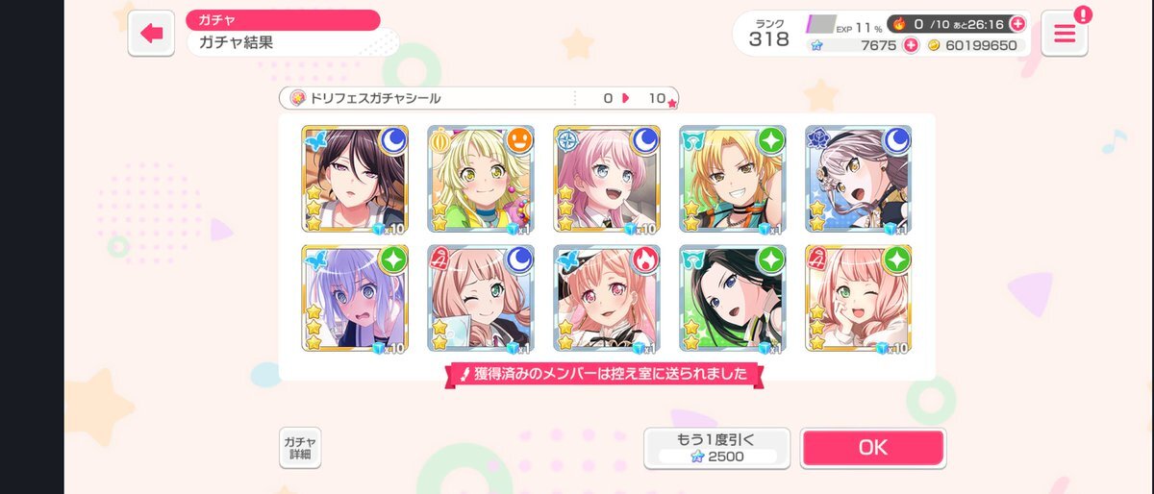Viewport: 1154px width, 494px height.
Task: Select the blonde grinning card with green attribute
Action: tap(733, 180)
